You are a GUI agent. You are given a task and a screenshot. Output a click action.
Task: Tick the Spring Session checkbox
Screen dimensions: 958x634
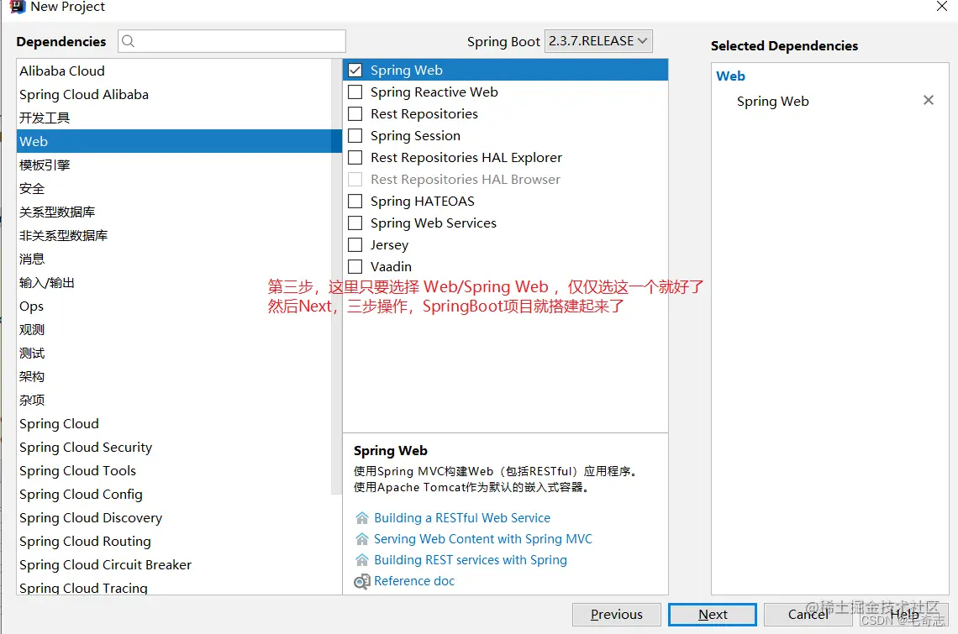point(355,135)
